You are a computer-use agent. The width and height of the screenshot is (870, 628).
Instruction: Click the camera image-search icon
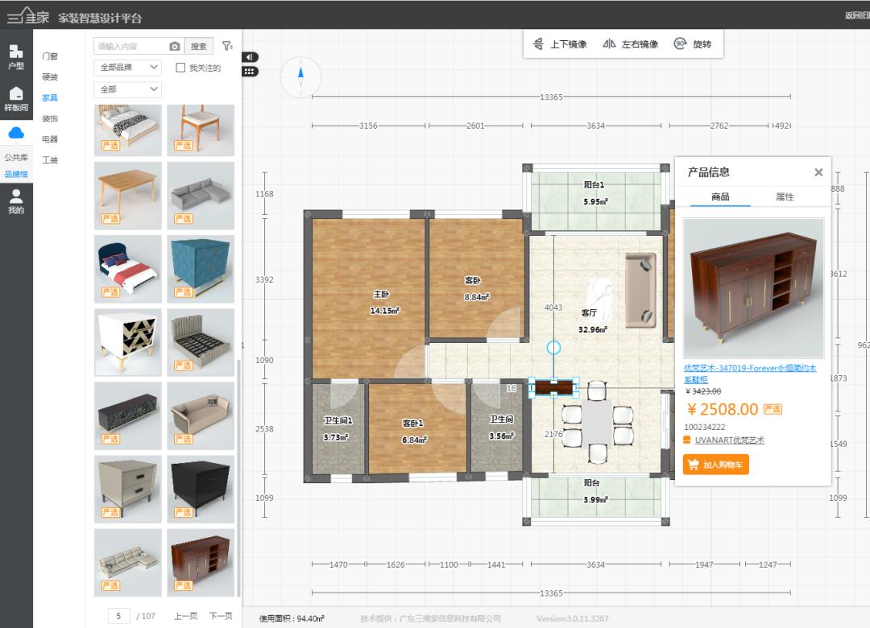tap(175, 47)
